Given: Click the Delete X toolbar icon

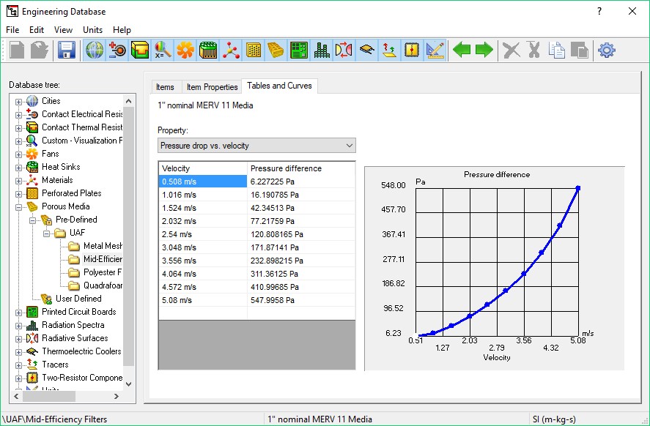Looking at the screenshot, I should 511,50.
